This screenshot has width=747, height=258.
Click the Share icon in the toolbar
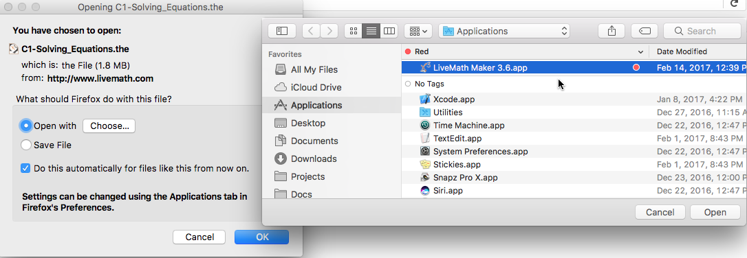coord(612,31)
